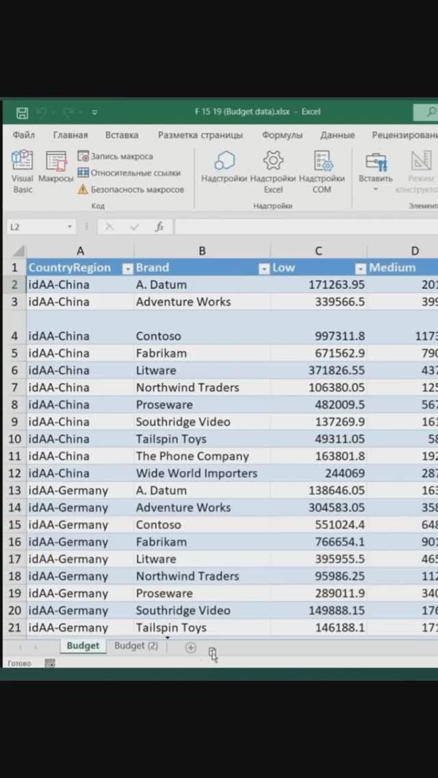Switch to the Budget (2) sheet tab

coord(136,646)
